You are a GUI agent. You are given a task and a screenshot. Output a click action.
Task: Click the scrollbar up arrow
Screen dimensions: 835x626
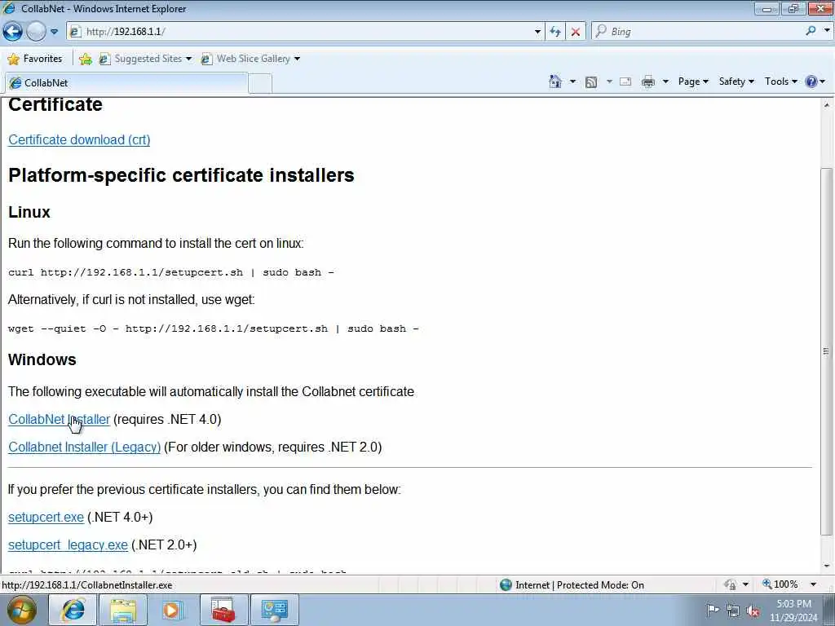(826, 105)
